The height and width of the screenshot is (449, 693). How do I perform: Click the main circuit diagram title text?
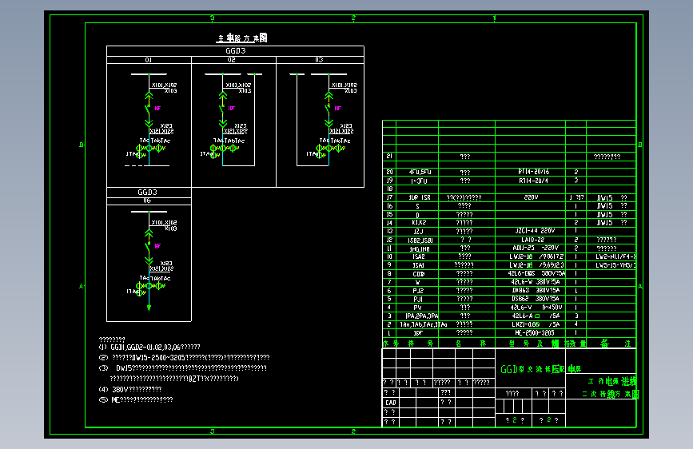tap(242, 38)
